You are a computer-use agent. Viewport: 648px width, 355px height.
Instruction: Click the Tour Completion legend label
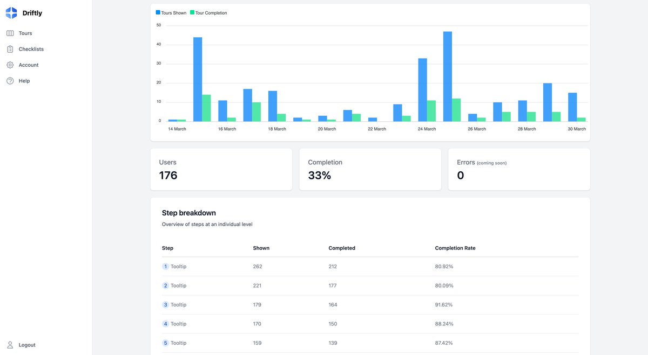click(x=211, y=13)
